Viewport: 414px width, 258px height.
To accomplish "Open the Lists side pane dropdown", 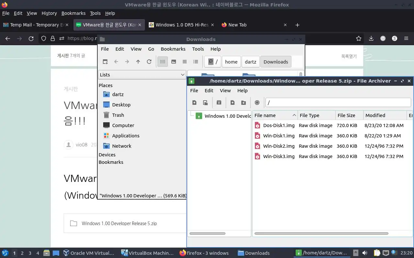I will tap(142, 74).
